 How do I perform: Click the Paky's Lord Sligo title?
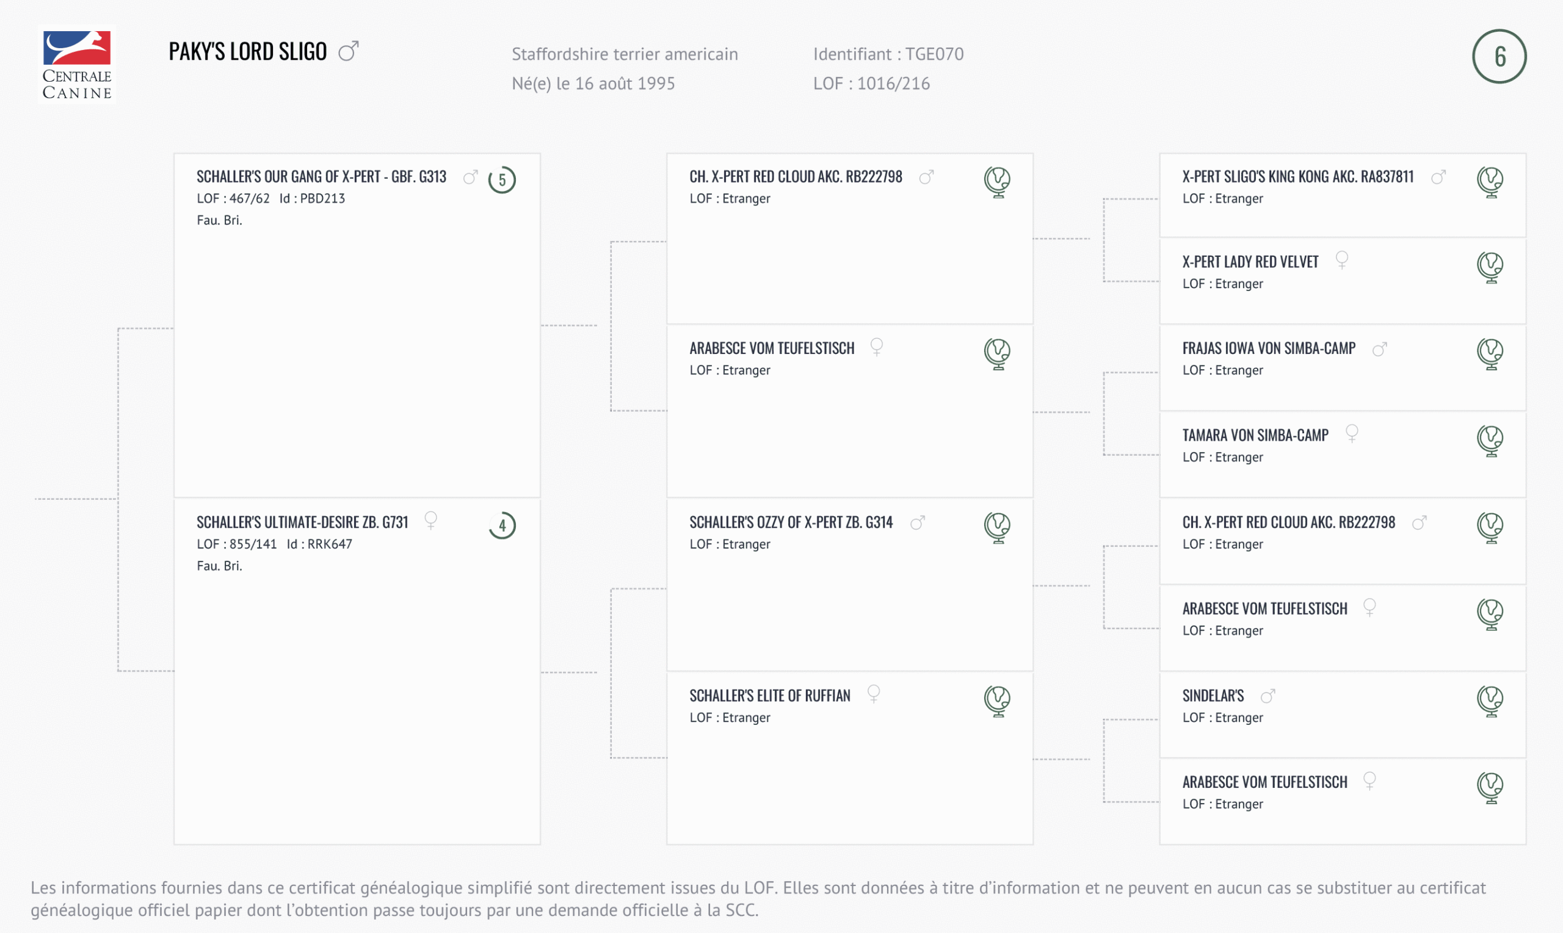(248, 51)
